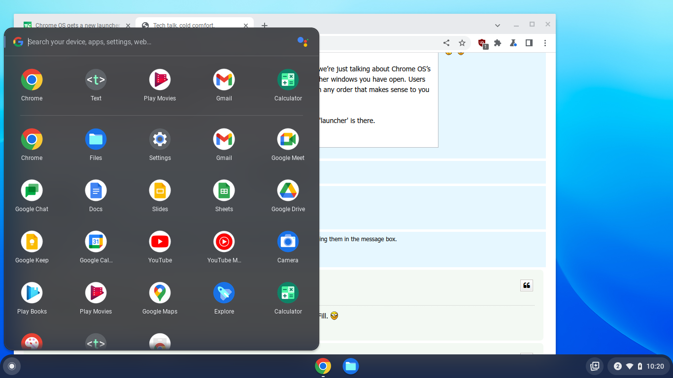Screen dimensions: 673x378
Task: Open the Settings app
Action: 160,145
